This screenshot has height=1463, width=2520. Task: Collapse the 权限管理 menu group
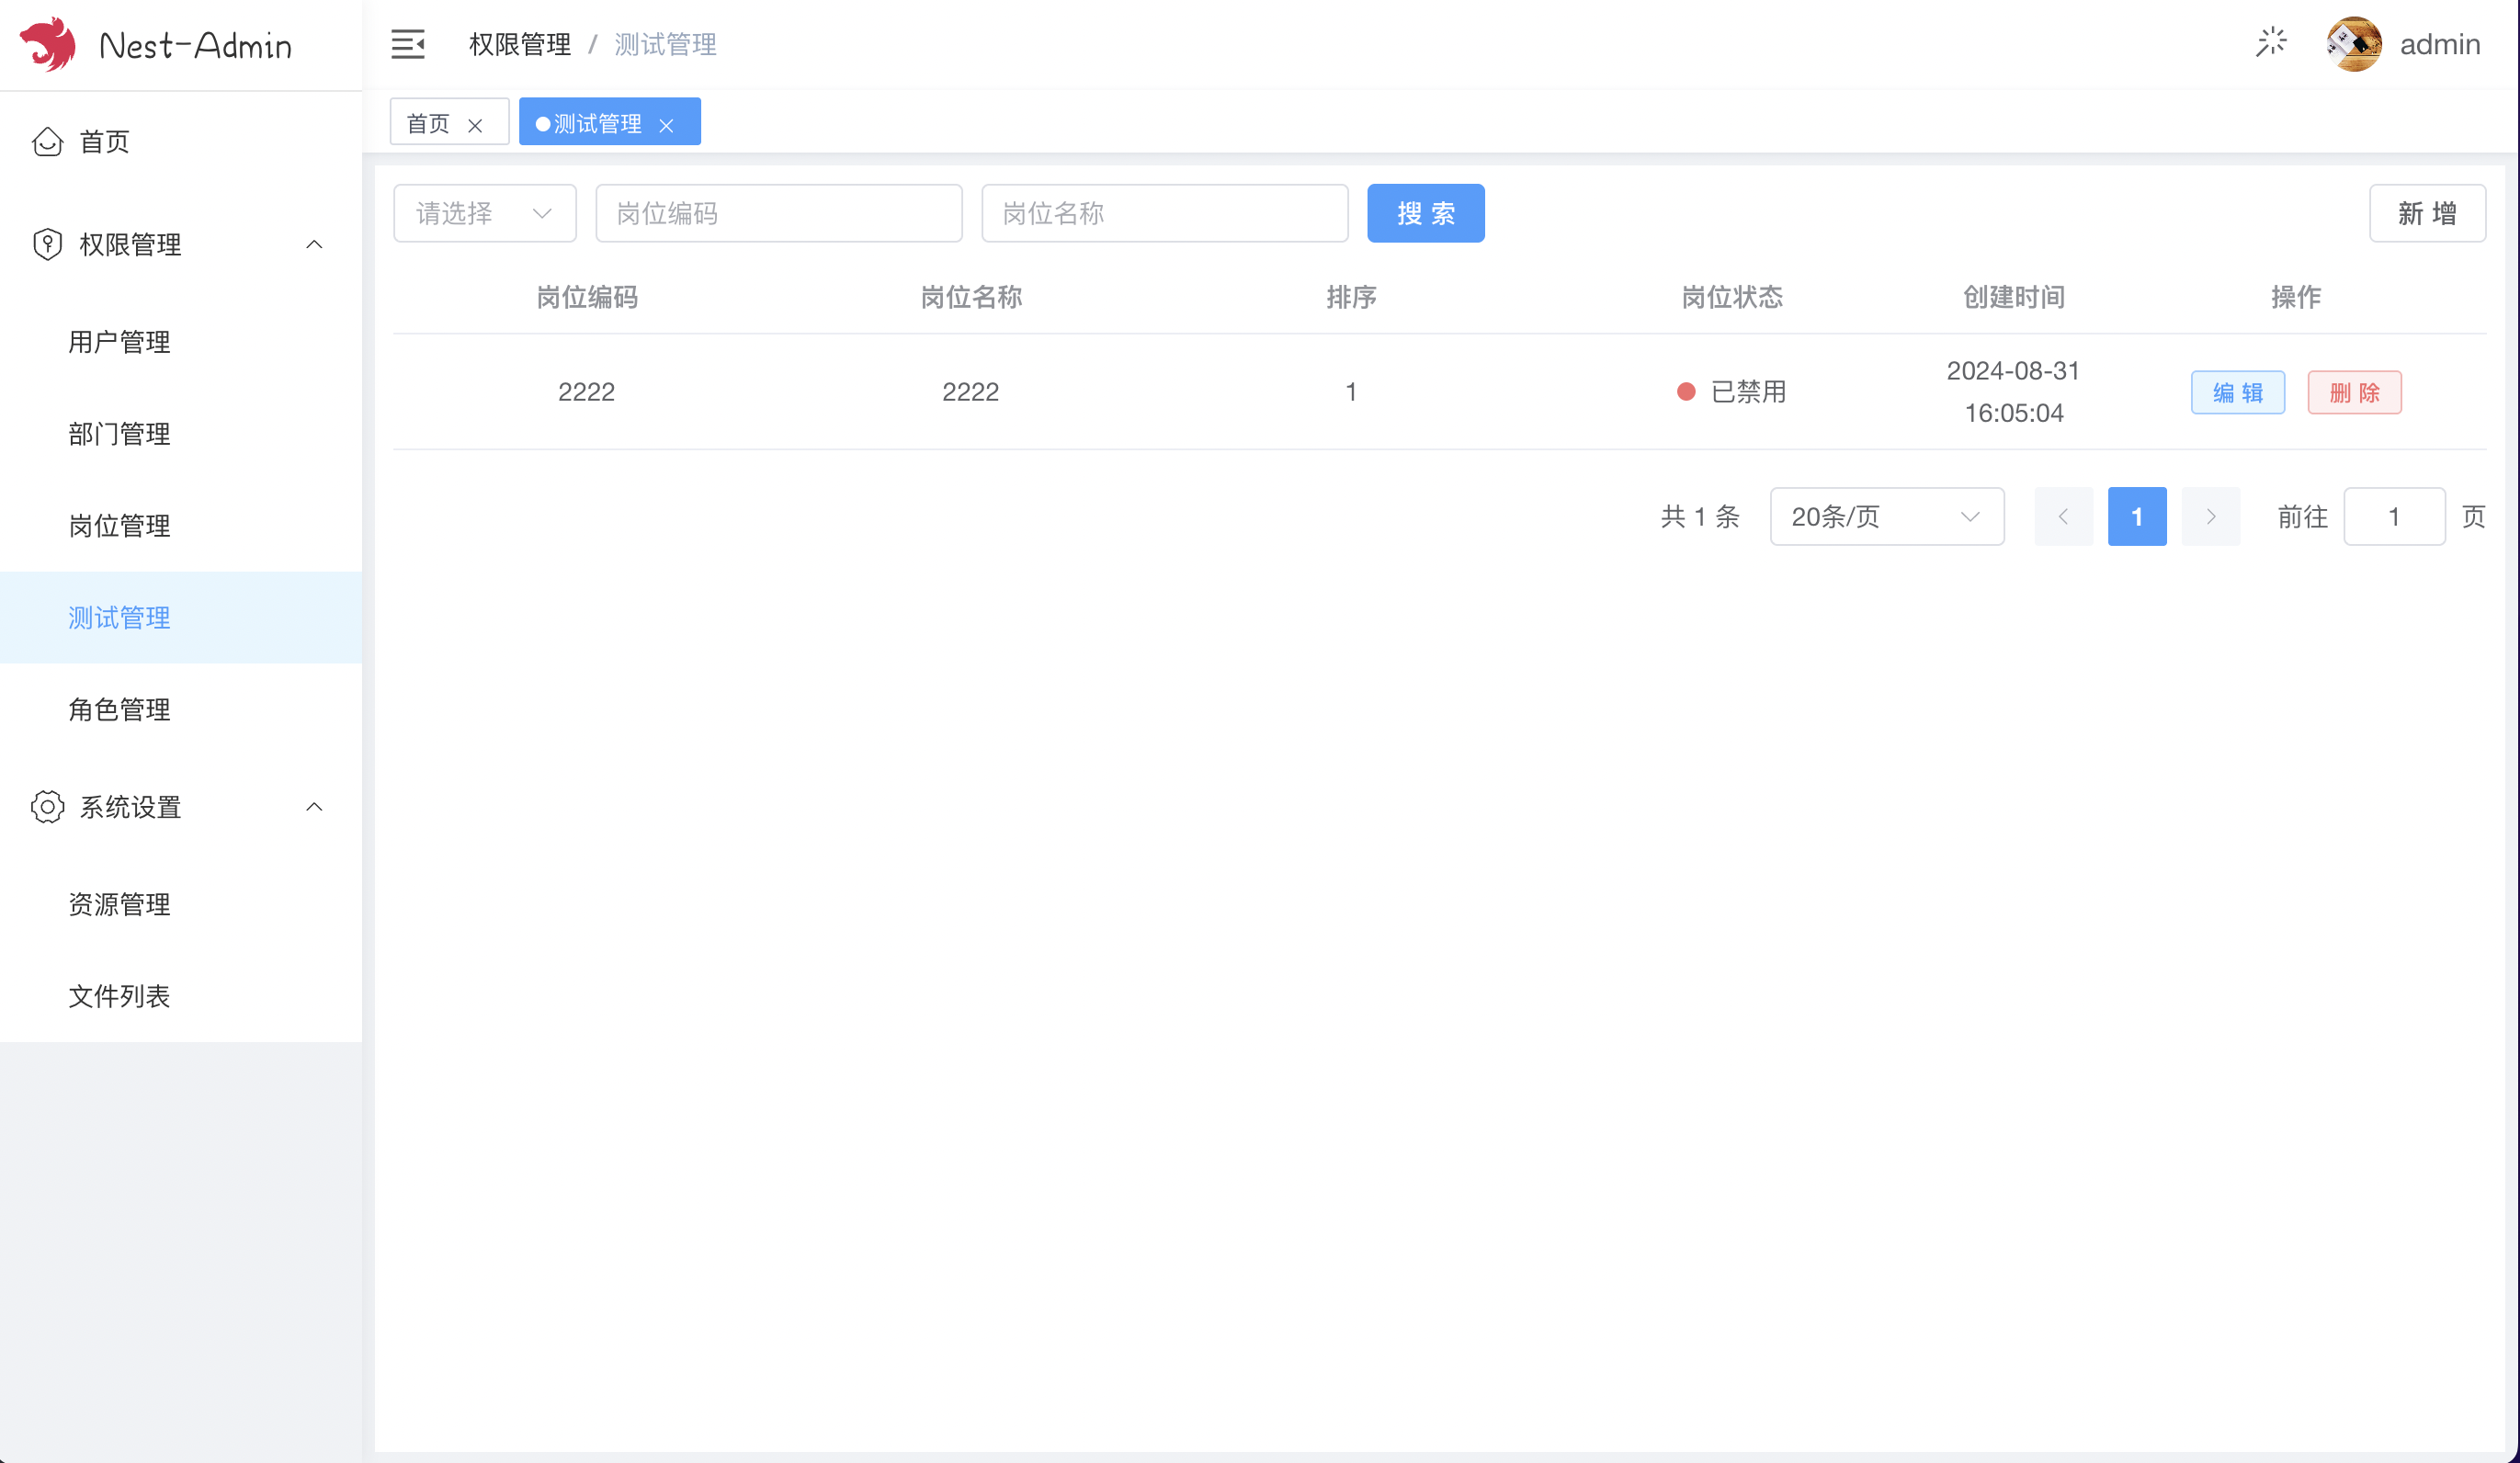pos(314,244)
